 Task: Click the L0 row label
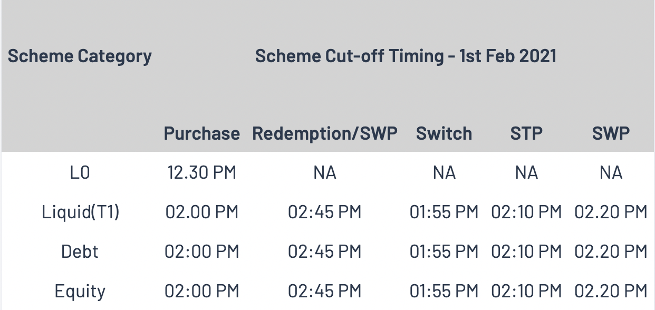click(80, 173)
